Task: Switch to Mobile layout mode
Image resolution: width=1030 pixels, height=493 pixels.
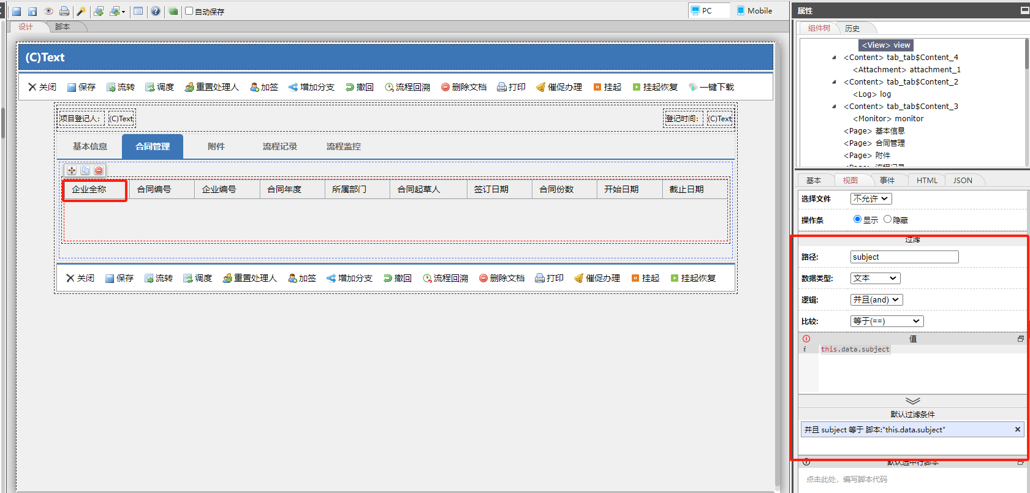Action: pos(754,10)
